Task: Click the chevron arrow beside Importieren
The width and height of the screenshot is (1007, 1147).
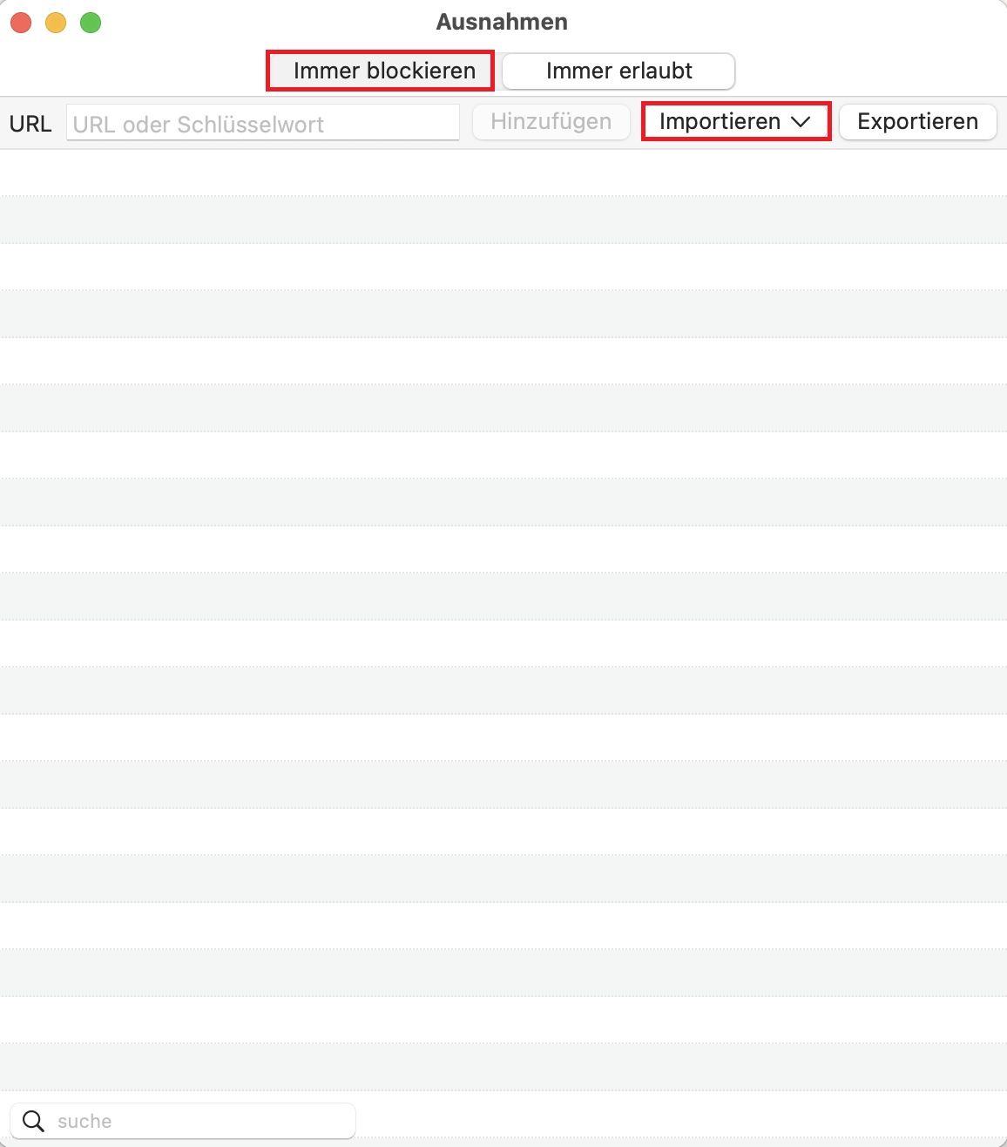Action: click(x=801, y=122)
